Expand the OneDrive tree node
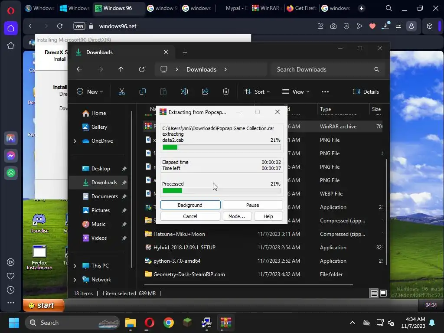 coord(75,141)
